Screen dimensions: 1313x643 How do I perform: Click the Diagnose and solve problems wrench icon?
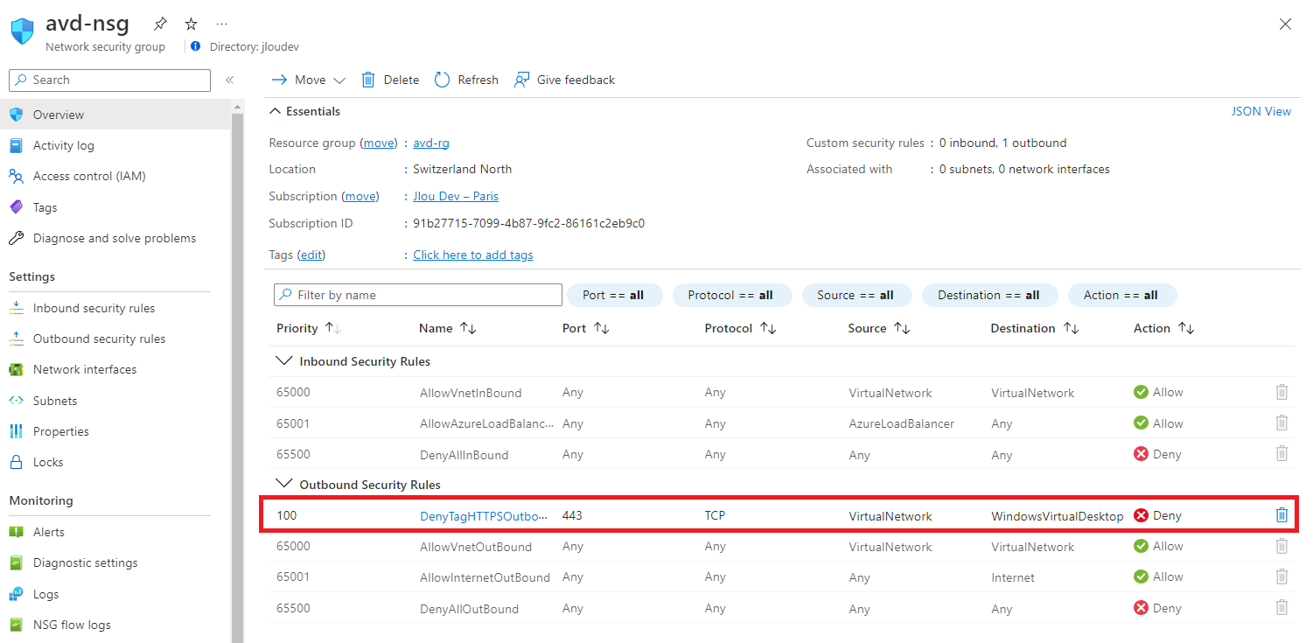click(16, 238)
